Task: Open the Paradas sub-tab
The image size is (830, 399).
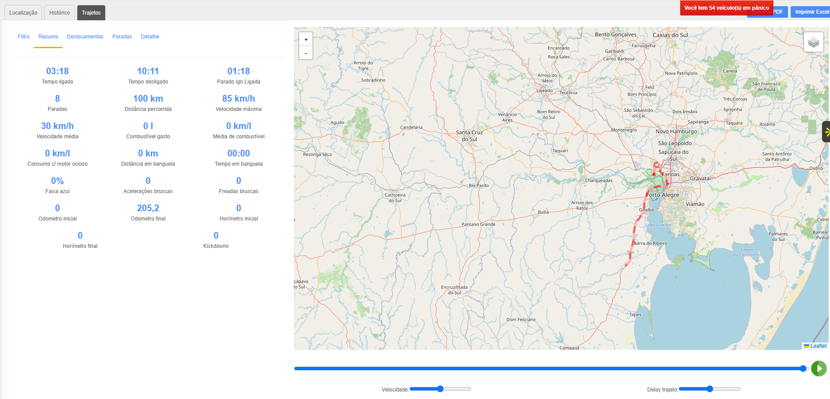Action: coord(122,37)
